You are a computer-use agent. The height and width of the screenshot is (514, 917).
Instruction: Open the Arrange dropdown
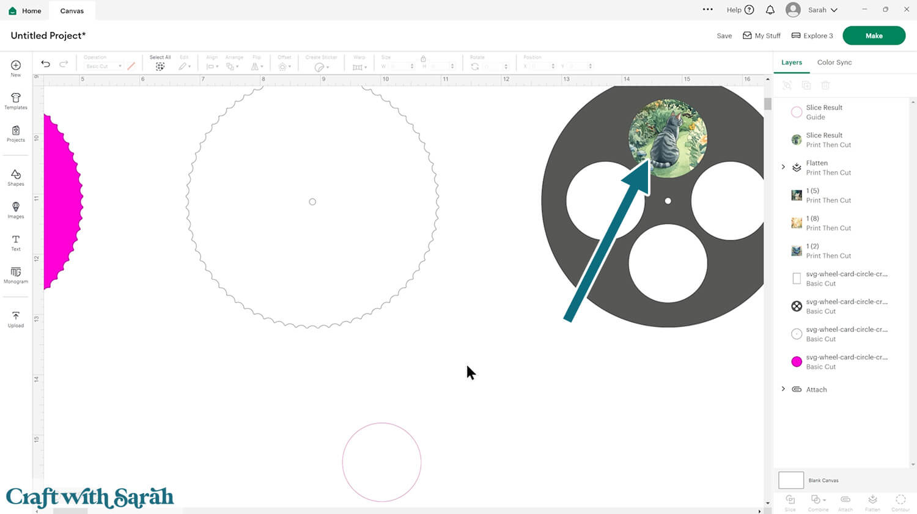coord(233,66)
